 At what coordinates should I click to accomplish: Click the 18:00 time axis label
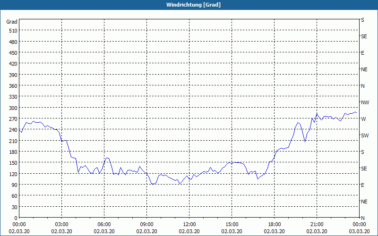pos(275,225)
